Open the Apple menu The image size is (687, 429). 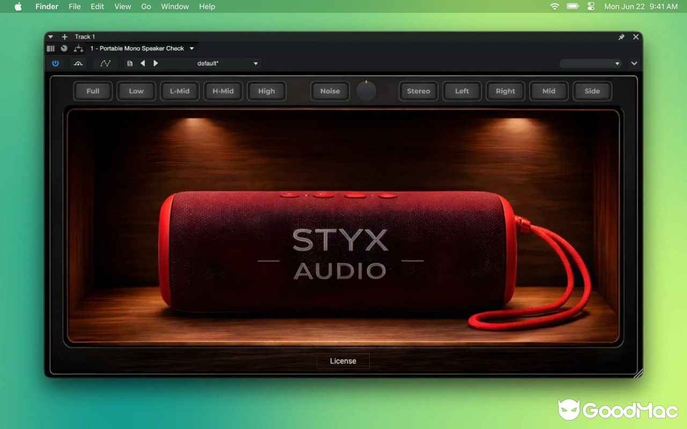pos(18,6)
